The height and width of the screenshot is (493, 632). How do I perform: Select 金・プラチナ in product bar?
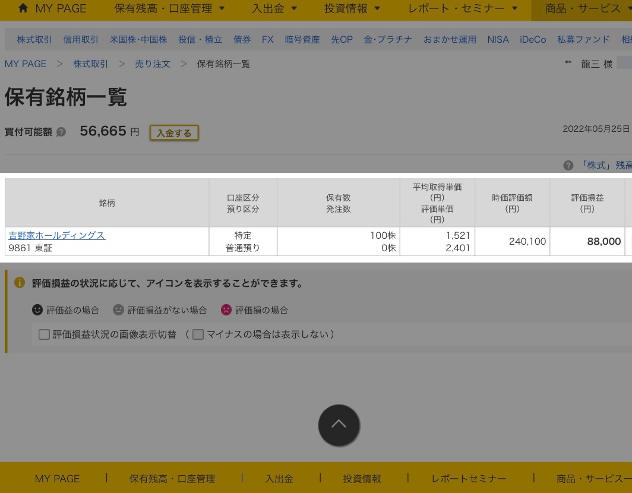coord(388,40)
